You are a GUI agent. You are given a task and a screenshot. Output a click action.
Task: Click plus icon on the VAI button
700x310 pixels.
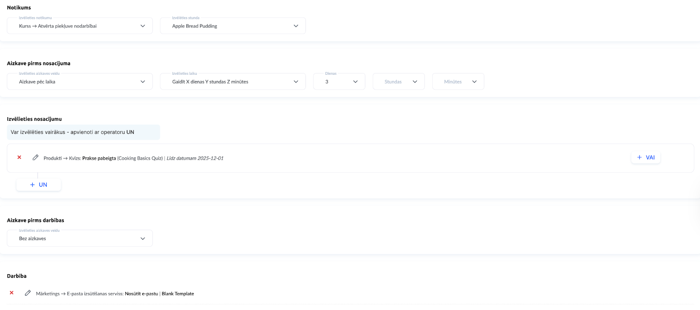tap(639, 157)
